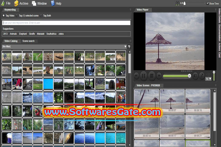
Task: Open the 1x playback speed dropdown
Action: tap(208, 79)
